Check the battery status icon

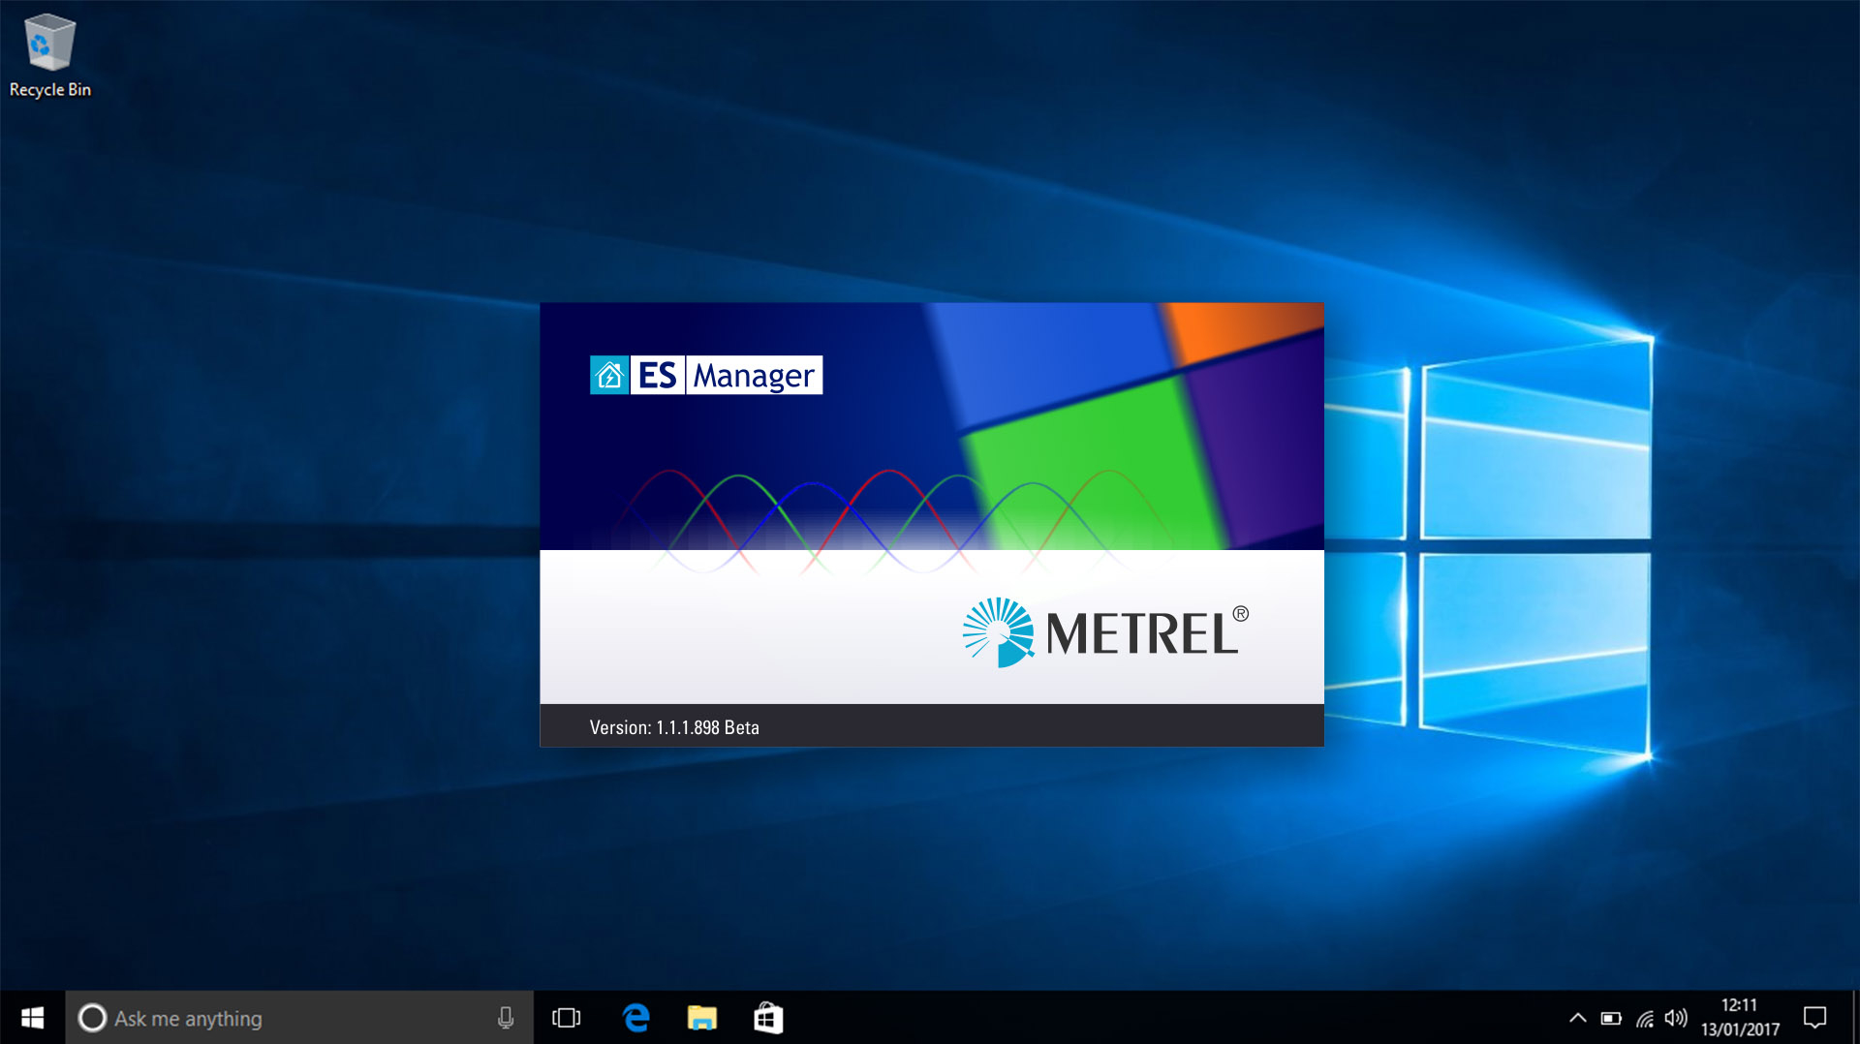pos(1611,1018)
